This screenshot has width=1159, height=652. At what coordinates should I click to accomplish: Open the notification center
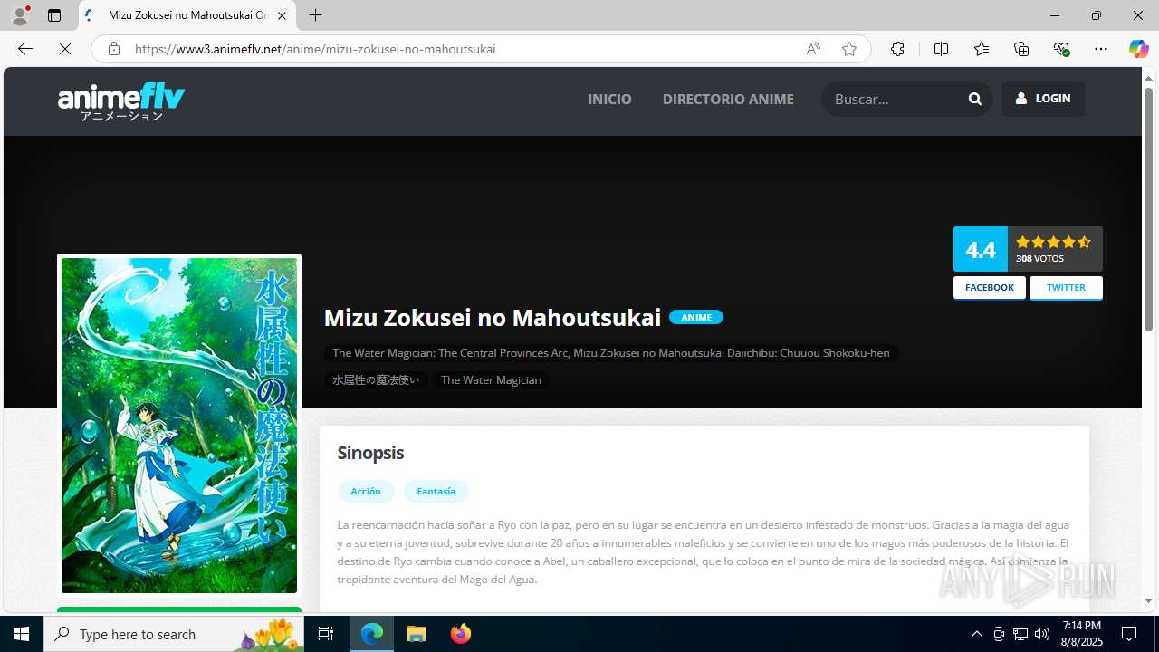pyautogui.click(x=1129, y=634)
